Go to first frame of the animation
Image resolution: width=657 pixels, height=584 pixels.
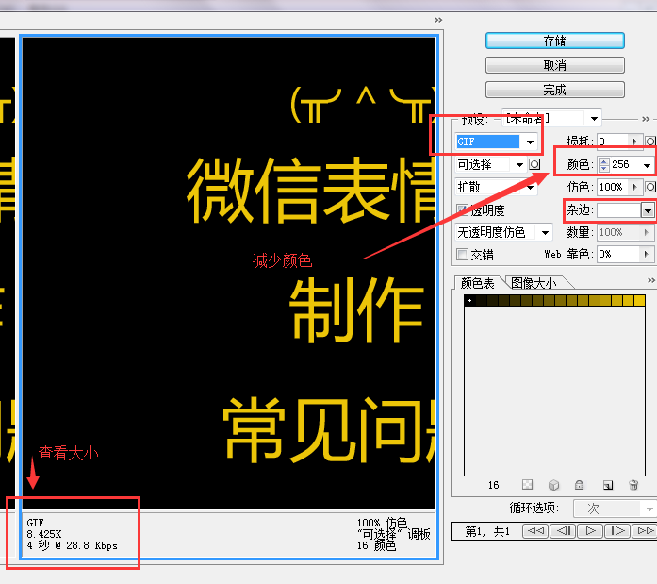click(x=535, y=531)
